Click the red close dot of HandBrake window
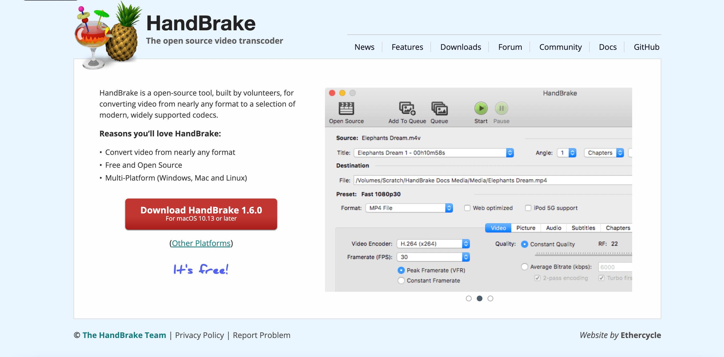This screenshot has height=357, width=724. 332,93
